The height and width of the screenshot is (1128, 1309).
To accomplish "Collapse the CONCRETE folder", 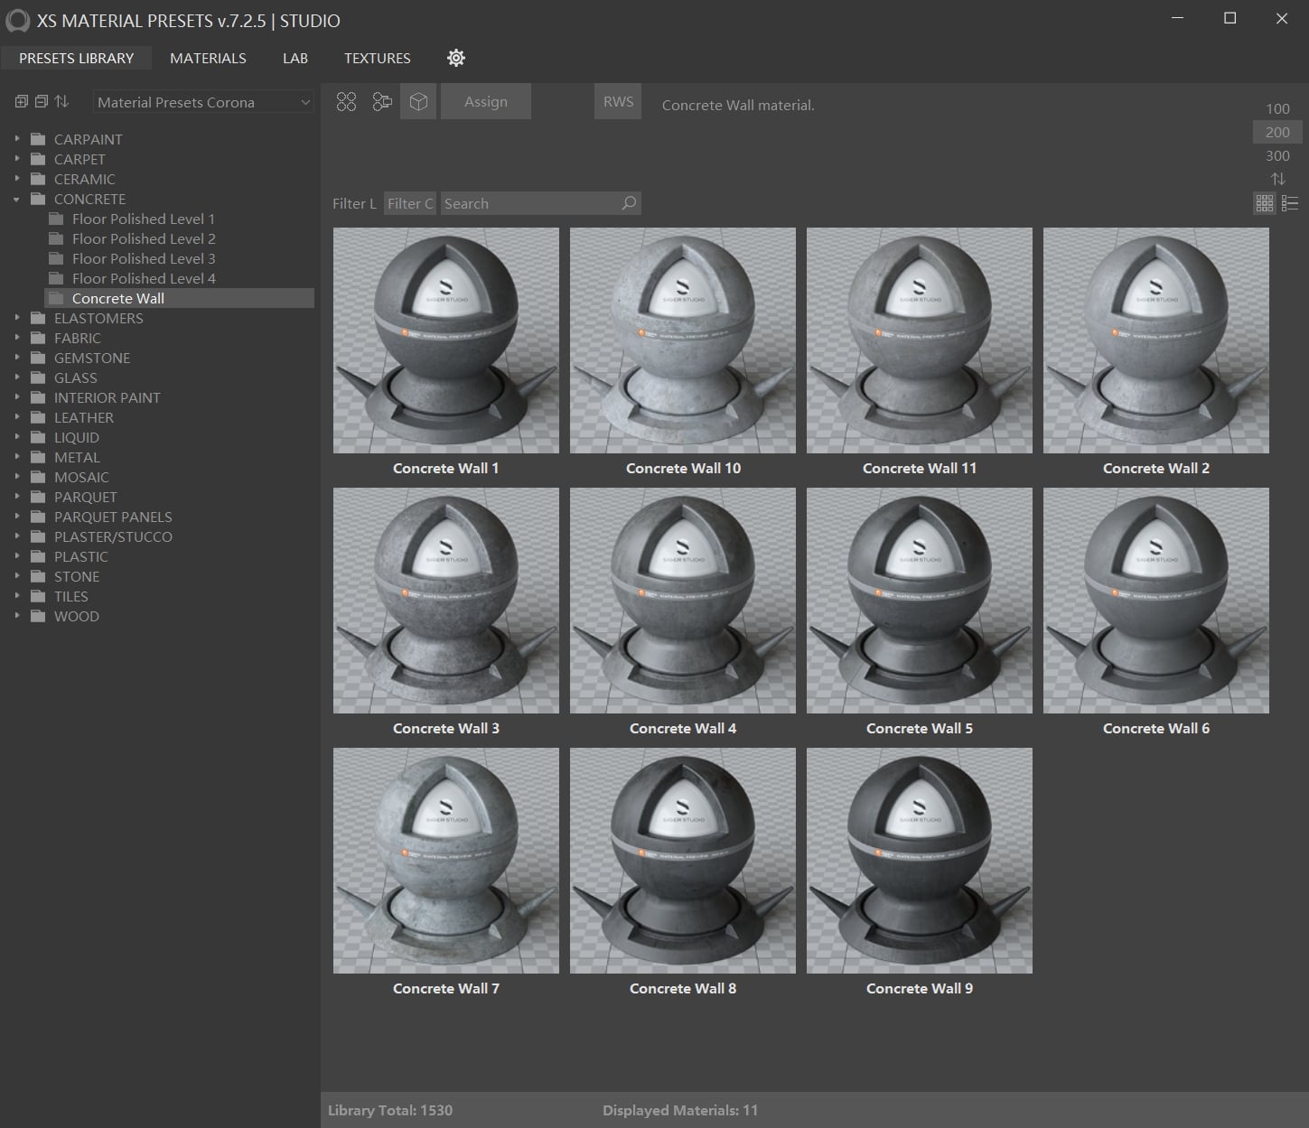I will coord(16,199).
